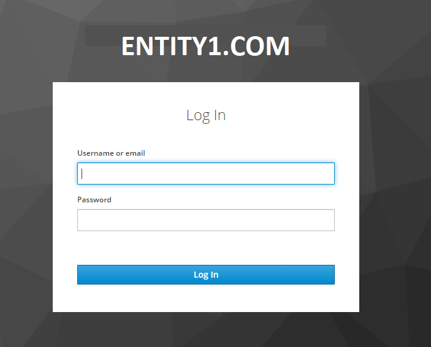Screen dimensions: 431x347
Task: Click the 'Password' field label
Action: point(94,200)
